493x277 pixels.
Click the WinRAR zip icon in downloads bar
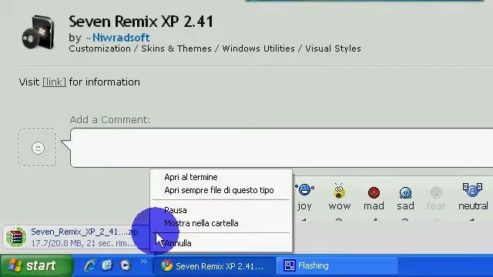pos(16,237)
